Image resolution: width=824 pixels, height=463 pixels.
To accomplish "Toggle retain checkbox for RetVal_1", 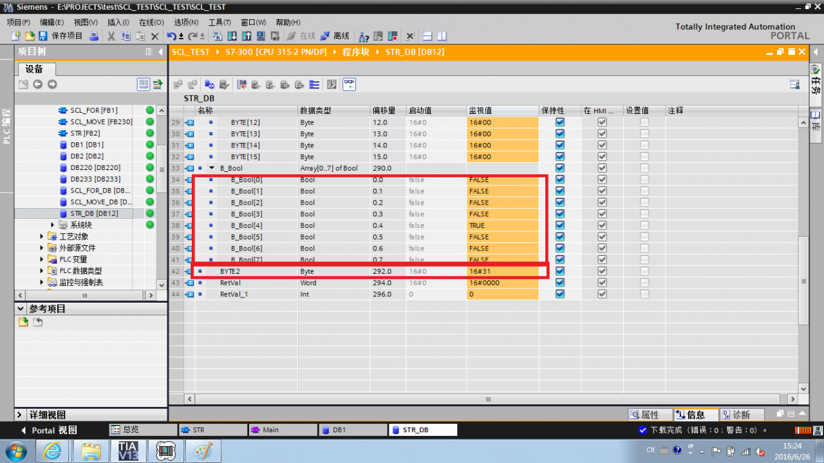I will click(x=559, y=294).
